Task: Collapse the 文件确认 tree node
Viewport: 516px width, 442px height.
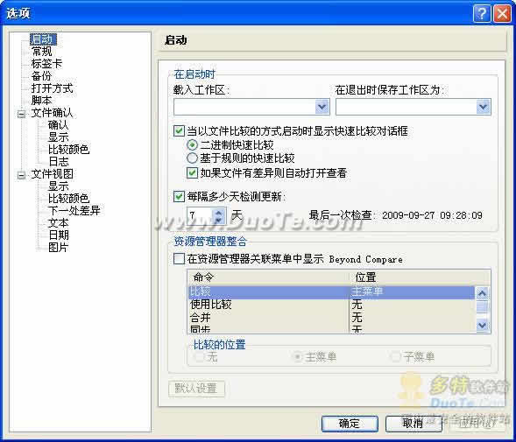Action: [21, 114]
